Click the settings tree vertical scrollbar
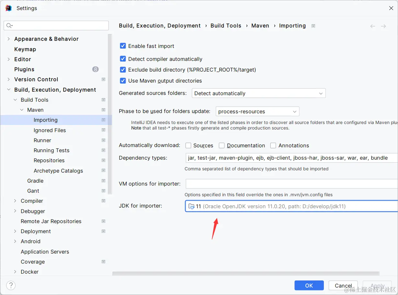Image resolution: width=398 pixels, height=295 pixels. coord(110,114)
